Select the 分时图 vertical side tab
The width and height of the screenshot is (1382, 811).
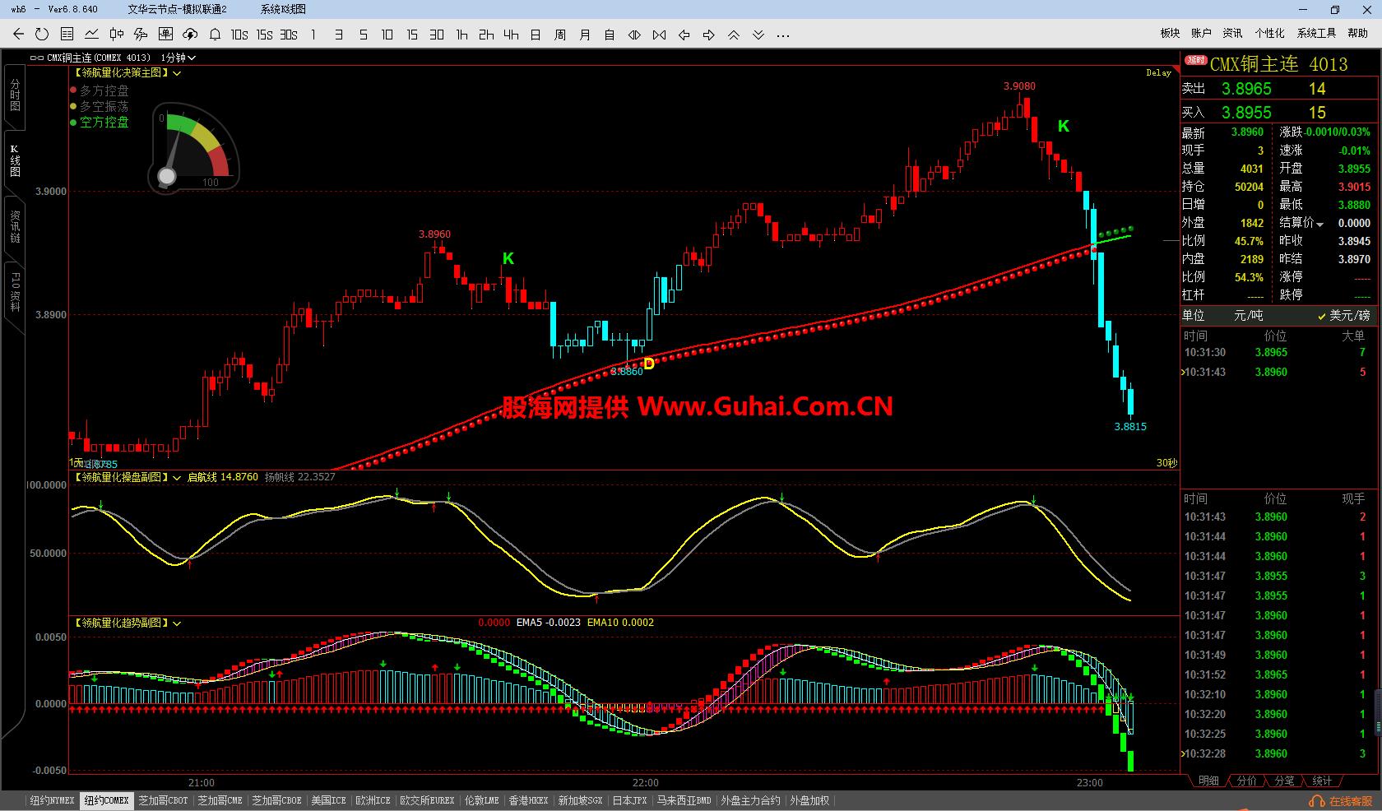[x=14, y=96]
